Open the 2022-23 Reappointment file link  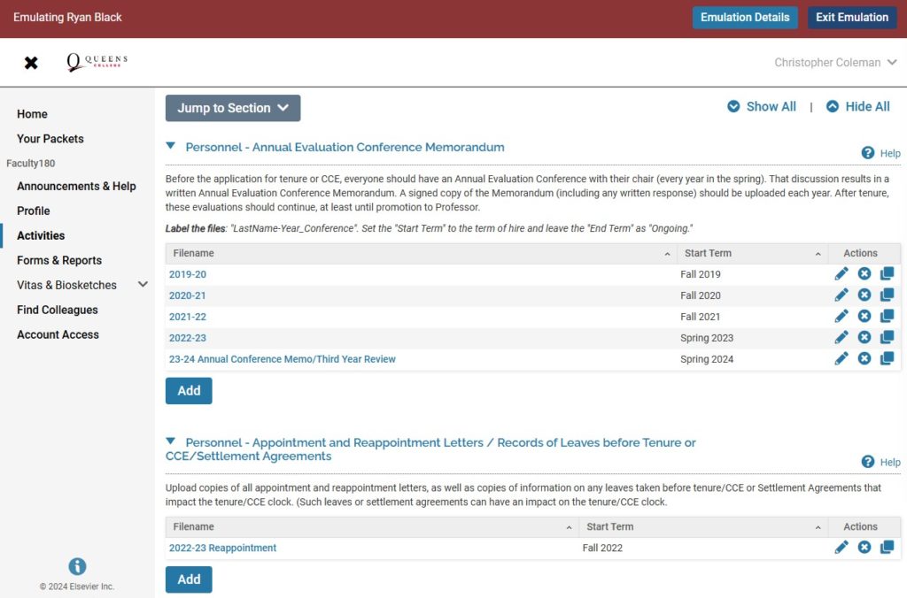(x=222, y=548)
